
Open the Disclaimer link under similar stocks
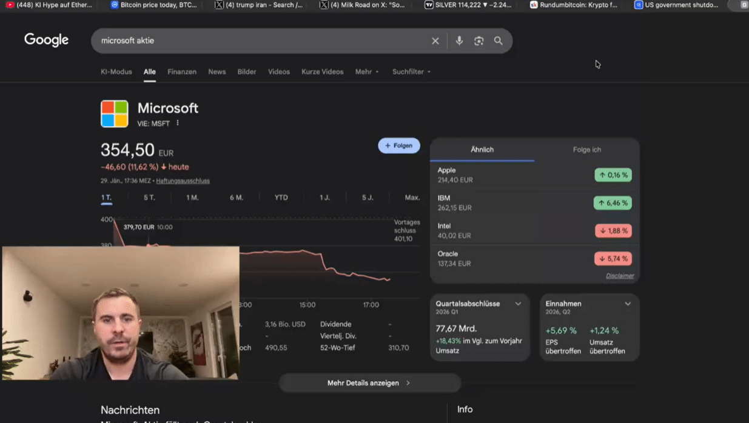620,276
